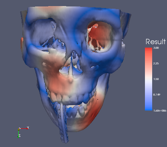Click the '1.60e-006' legend minimum label
The height and width of the screenshot is (147, 167).
pyautogui.click(x=160, y=111)
